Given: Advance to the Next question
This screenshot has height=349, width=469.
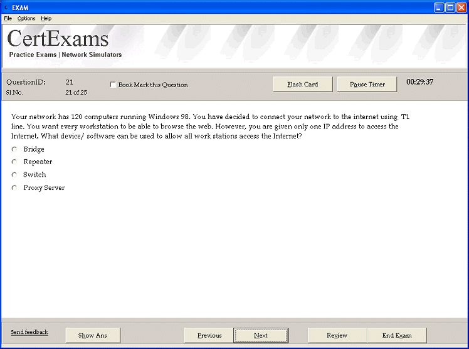Looking at the screenshot, I should click(x=261, y=335).
